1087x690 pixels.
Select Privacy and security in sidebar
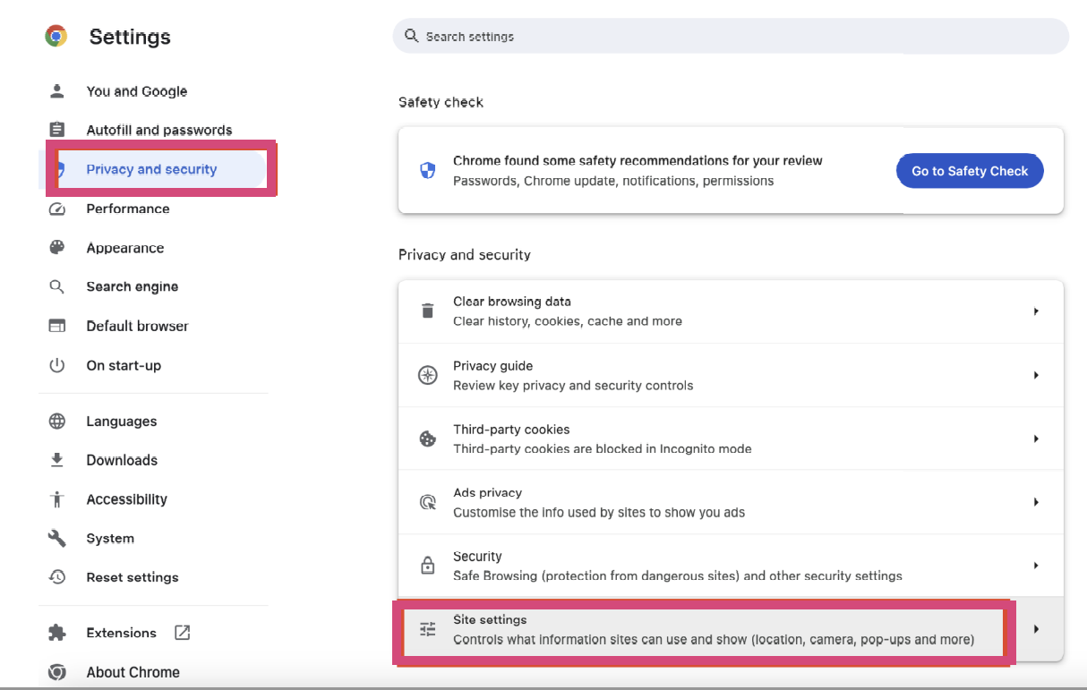pos(151,169)
